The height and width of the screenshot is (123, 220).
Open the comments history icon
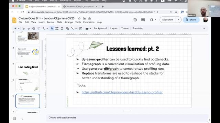coord(143,20)
